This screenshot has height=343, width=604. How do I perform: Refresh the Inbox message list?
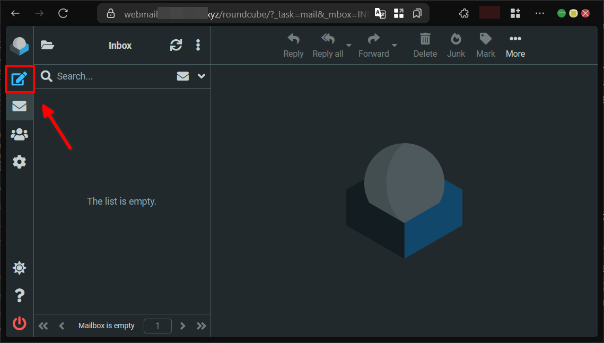point(176,46)
